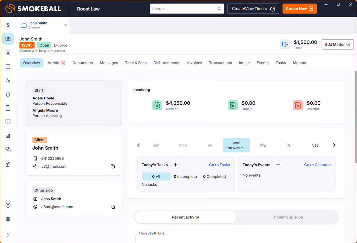Click the Overdue invoicing icon
The height and width of the screenshot is (243, 357).
click(298, 105)
